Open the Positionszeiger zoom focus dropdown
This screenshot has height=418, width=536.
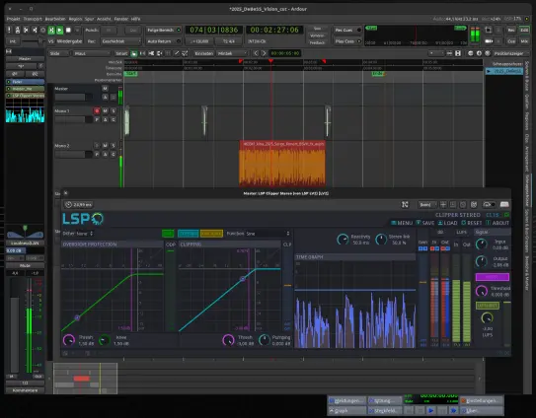[510, 53]
